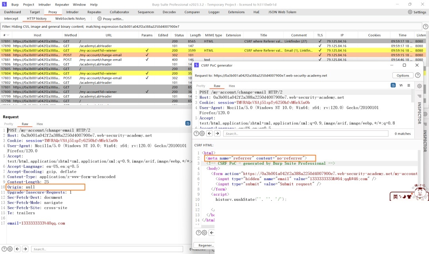Screen dimensions: 429x254
Task: Expand the INSPECTOR side panel in CSRF generator
Action: coord(419,113)
